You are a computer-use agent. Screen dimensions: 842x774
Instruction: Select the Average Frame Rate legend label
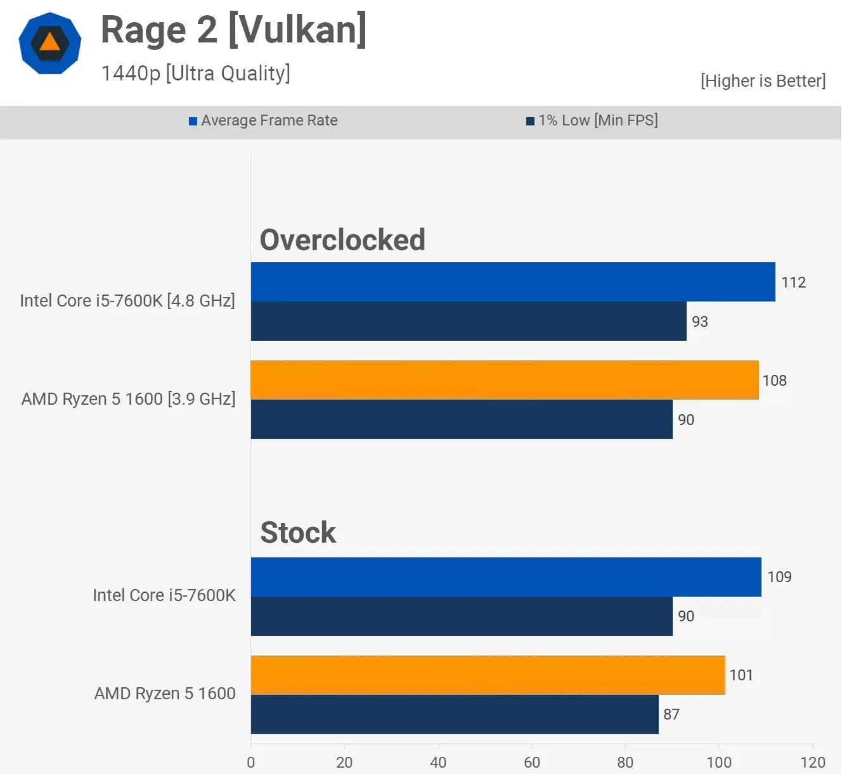pyautogui.click(x=269, y=120)
